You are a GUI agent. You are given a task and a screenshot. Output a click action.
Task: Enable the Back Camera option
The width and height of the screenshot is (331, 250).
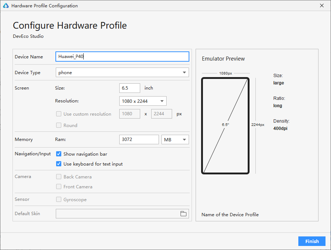coord(59,177)
